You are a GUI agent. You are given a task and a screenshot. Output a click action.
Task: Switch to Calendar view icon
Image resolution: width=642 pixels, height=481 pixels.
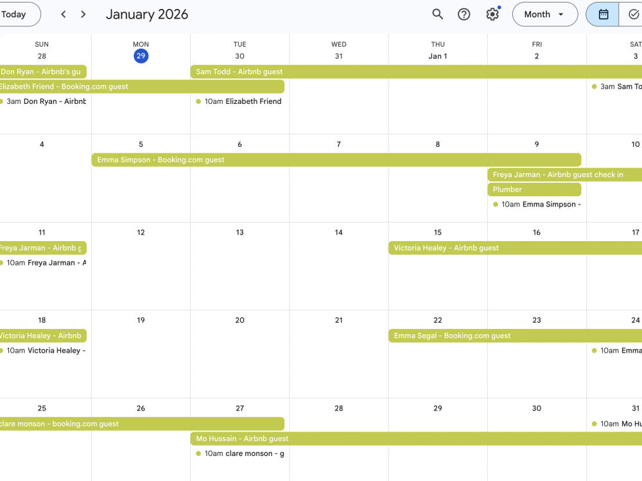click(603, 14)
